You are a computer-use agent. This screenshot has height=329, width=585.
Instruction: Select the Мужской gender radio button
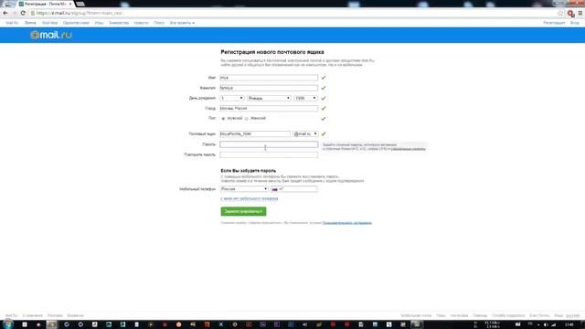[223, 119]
